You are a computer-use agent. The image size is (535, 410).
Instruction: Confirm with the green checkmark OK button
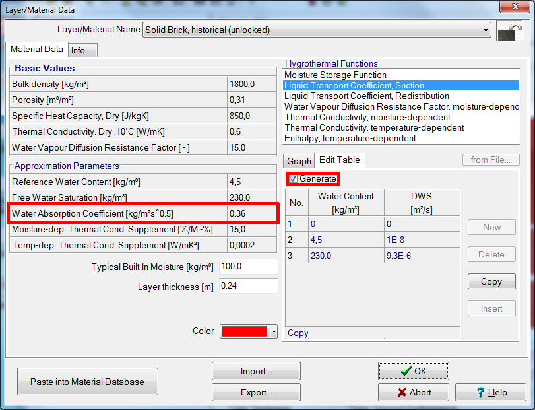point(413,370)
